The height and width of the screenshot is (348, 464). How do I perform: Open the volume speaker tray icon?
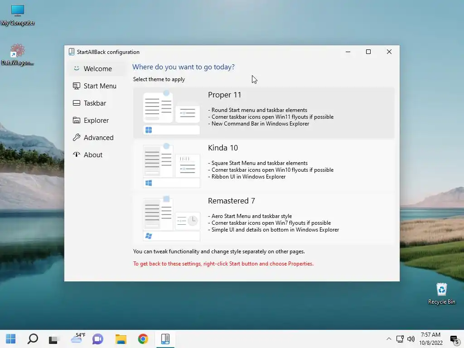tap(411, 339)
